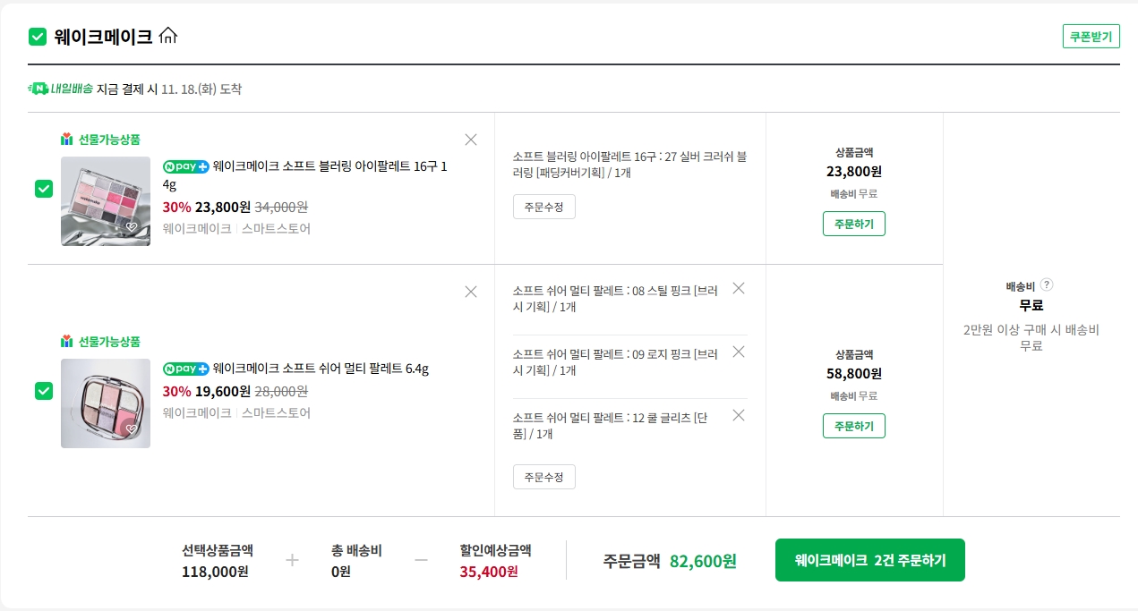Image resolution: width=1138 pixels, height=611 pixels.
Task: Remove the 멀티 팔레트 6.4g product with X
Action: tap(471, 292)
